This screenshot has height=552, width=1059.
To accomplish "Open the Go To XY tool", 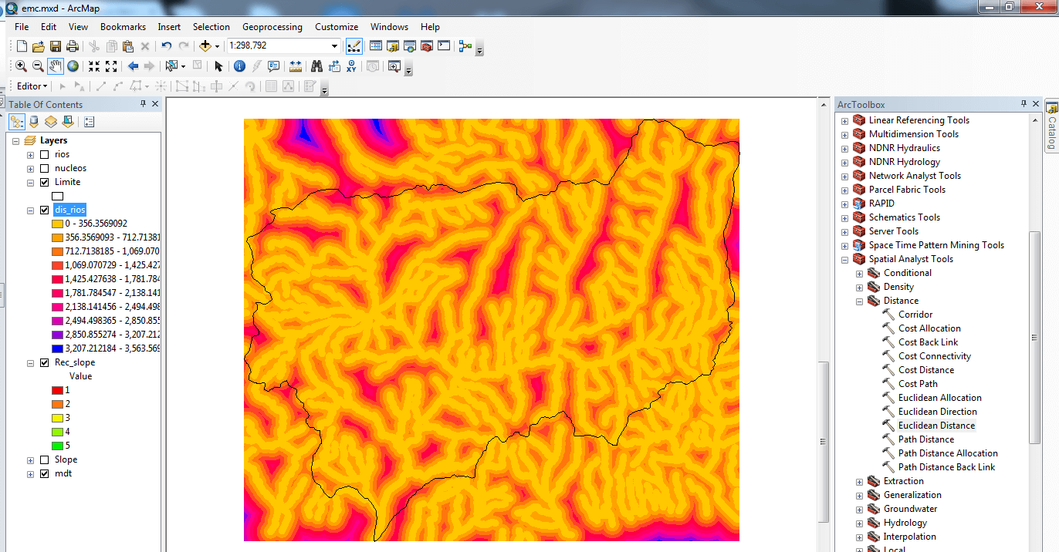I will coord(351,66).
